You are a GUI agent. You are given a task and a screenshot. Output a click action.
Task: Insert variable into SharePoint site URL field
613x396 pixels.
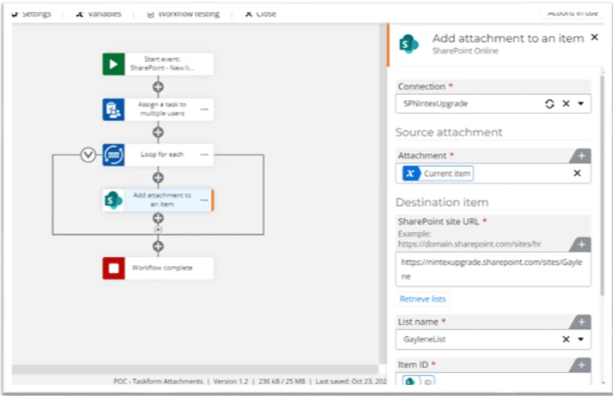click(581, 244)
